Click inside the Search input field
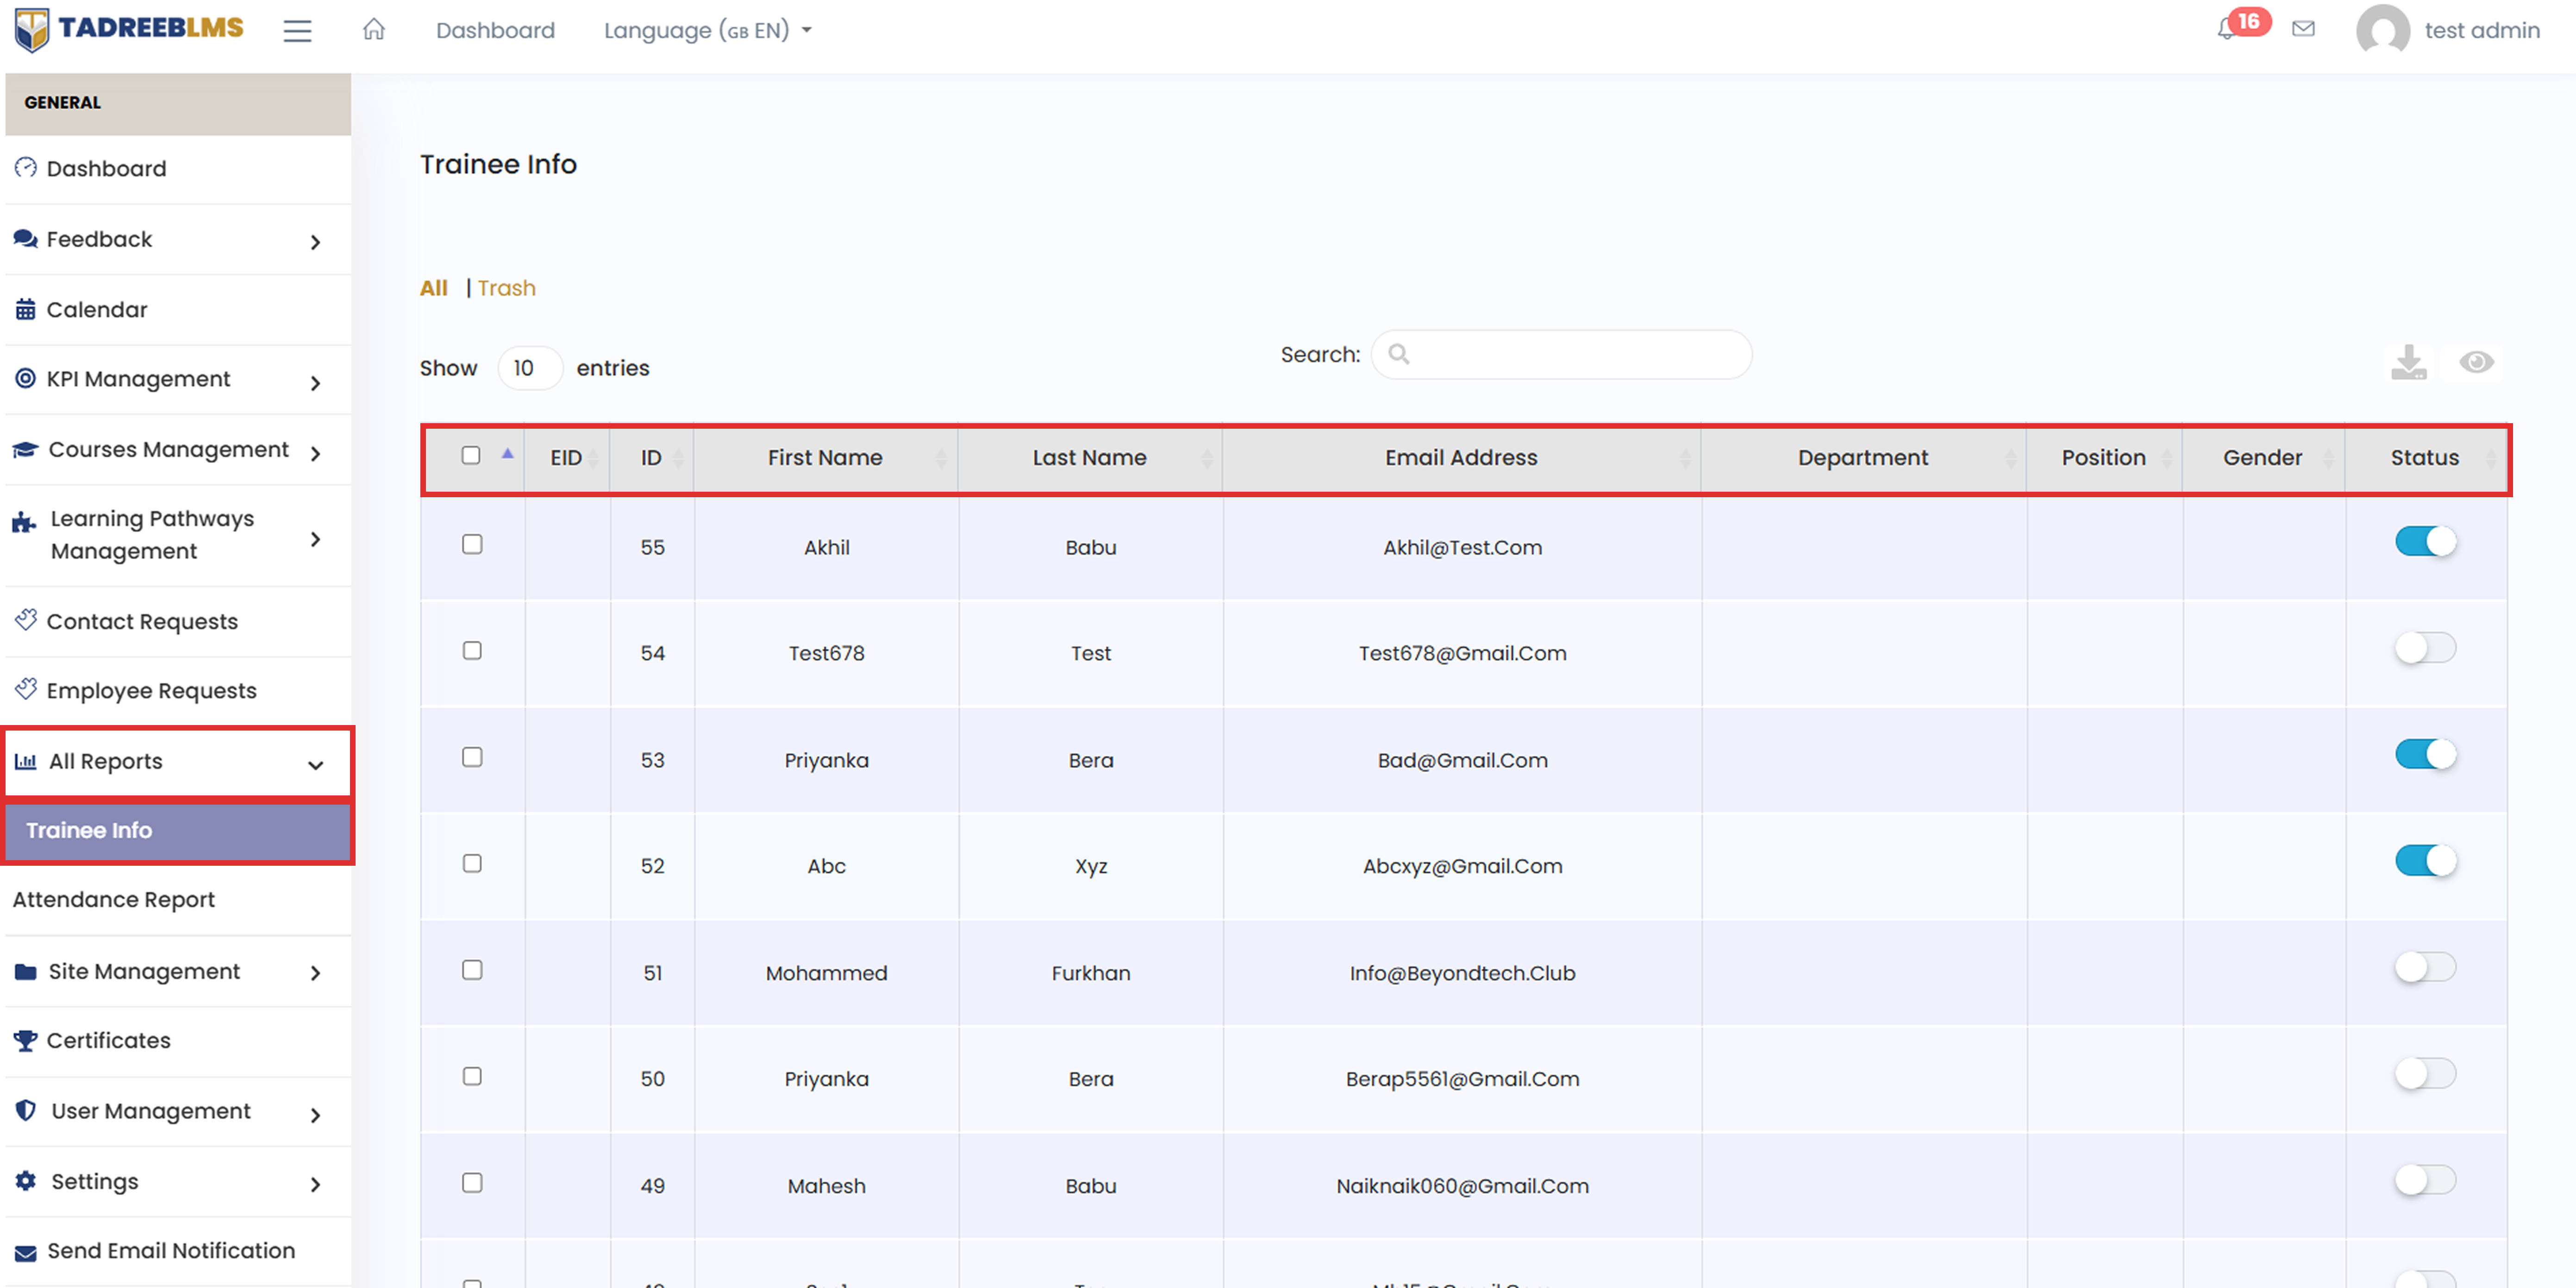Screen dimensions: 2576x1288 [1561, 354]
